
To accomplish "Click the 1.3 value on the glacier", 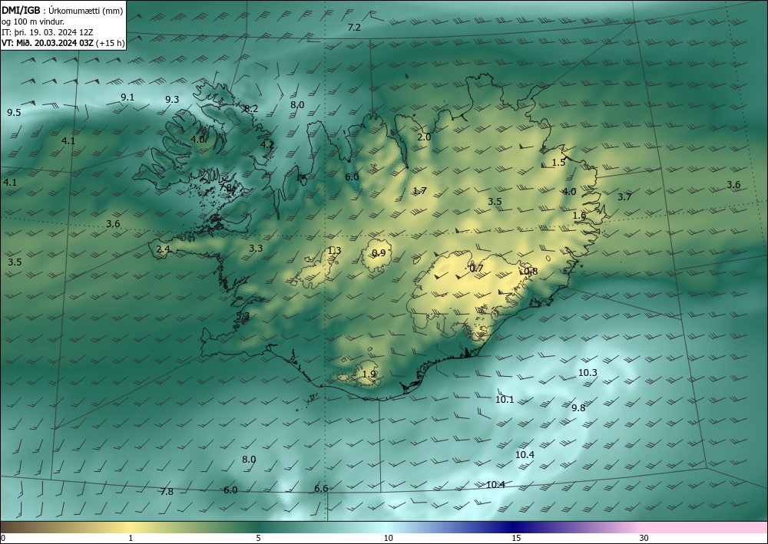I will (x=335, y=250).
